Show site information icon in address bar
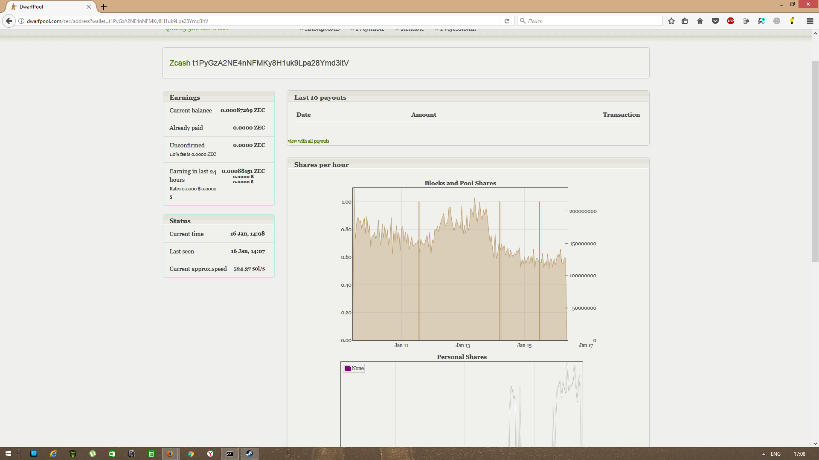 point(21,21)
